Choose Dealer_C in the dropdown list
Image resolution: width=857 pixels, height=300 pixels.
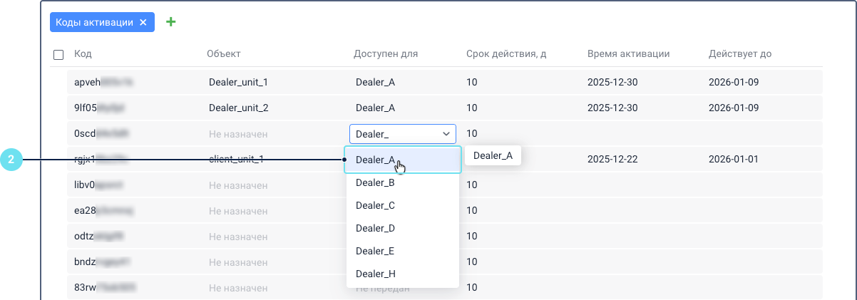pyautogui.click(x=403, y=205)
